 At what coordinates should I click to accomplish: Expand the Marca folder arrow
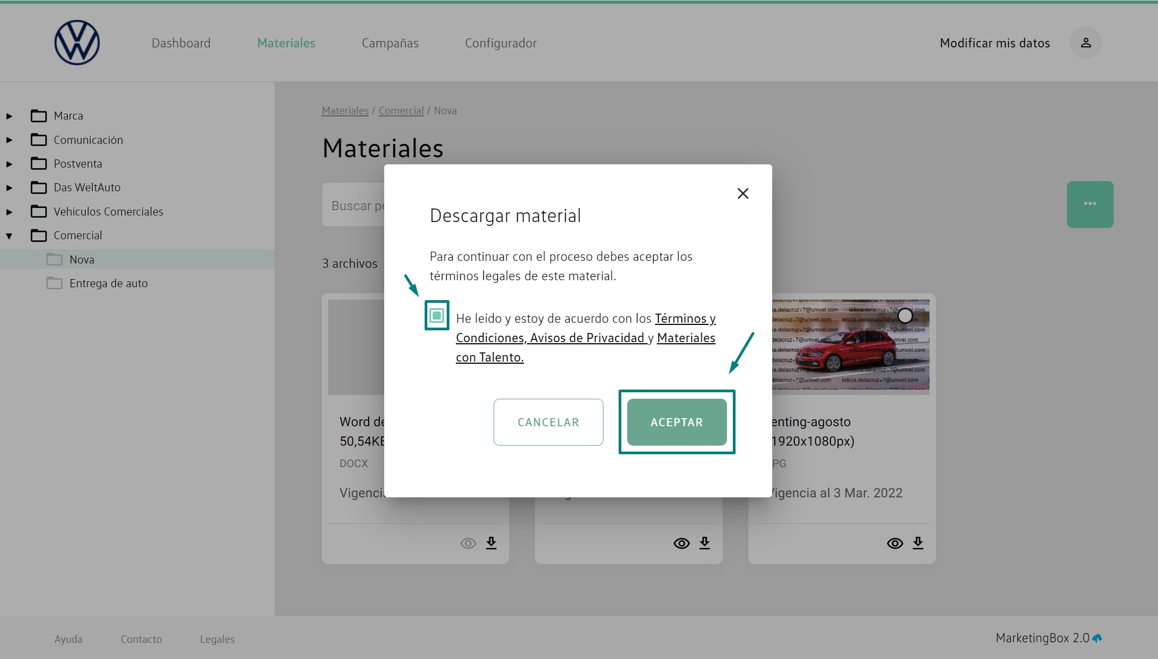[9, 116]
